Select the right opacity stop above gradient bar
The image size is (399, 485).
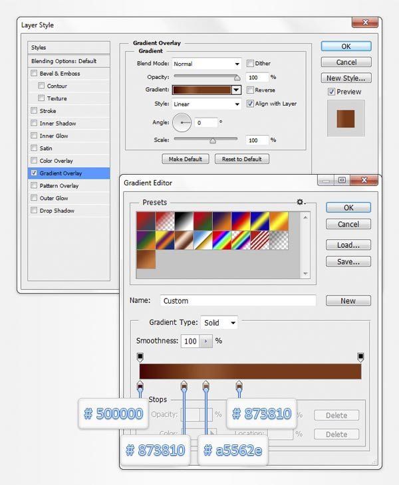pyautogui.click(x=360, y=357)
